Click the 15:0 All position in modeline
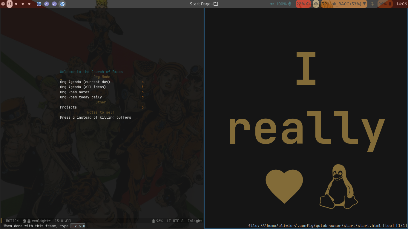This screenshot has width=408, height=229. [x=63, y=221]
